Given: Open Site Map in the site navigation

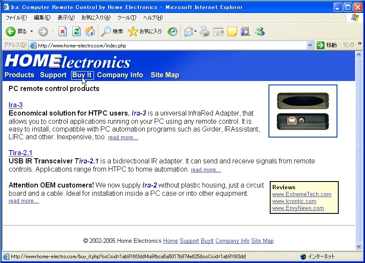Looking at the screenshot, I should (165, 75).
